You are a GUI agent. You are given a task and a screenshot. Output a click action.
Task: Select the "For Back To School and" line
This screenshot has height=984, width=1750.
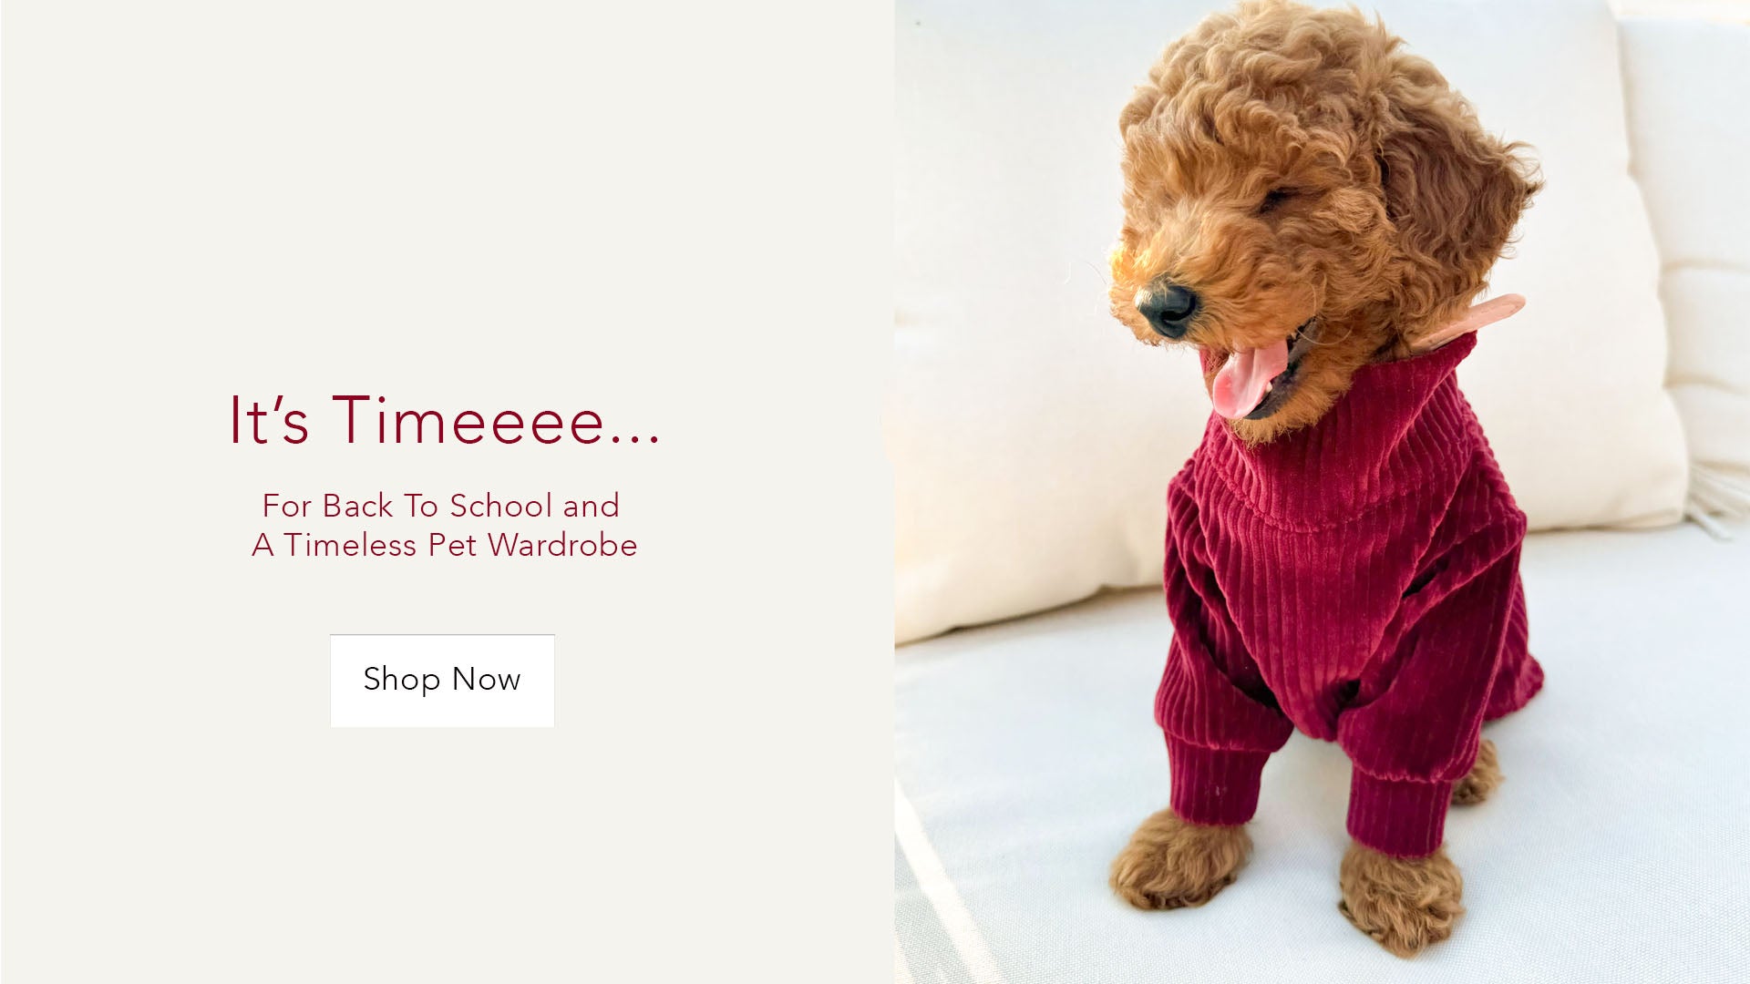click(441, 506)
